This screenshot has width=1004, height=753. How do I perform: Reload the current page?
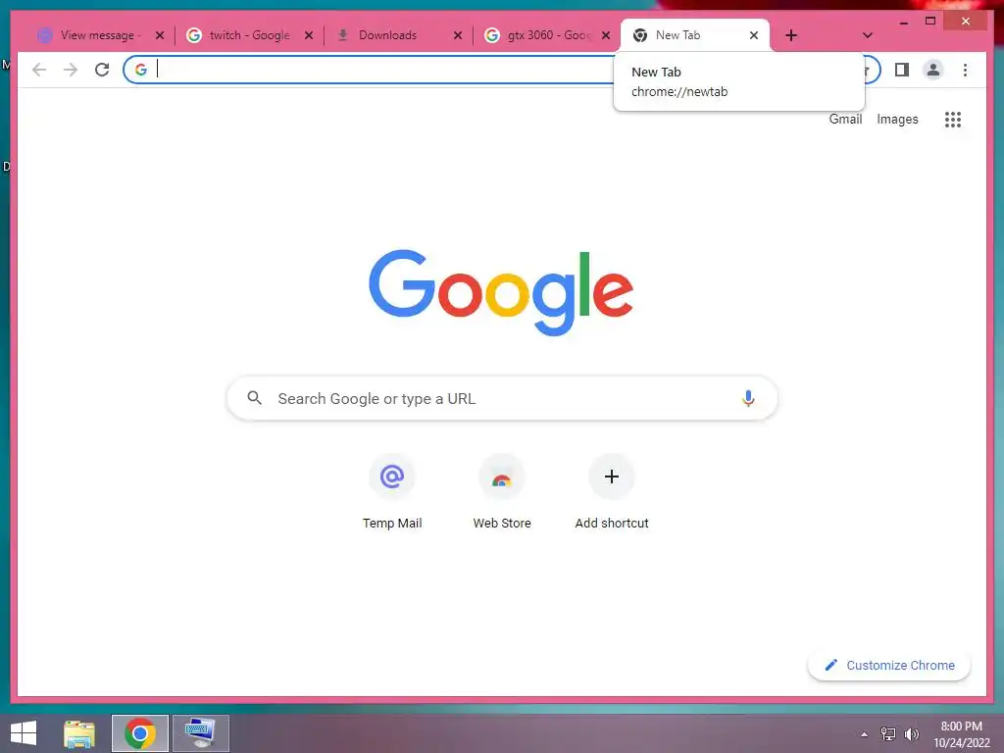click(102, 70)
